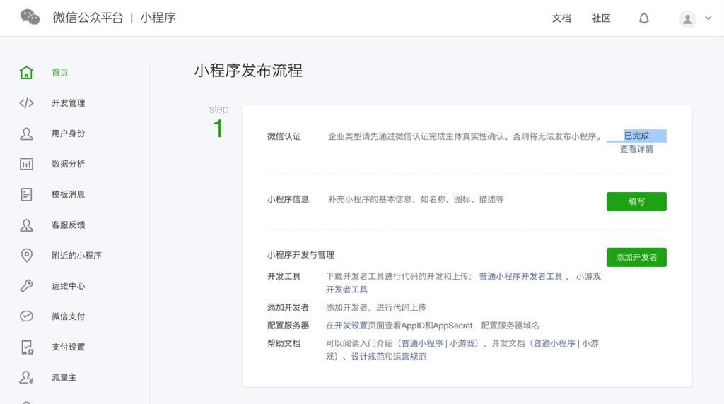Open 流量主 menu item
This screenshot has height=404, width=724.
[x=64, y=377]
